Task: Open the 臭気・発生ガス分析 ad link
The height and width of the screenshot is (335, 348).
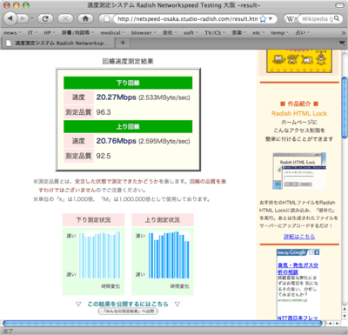Action: (298, 269)
